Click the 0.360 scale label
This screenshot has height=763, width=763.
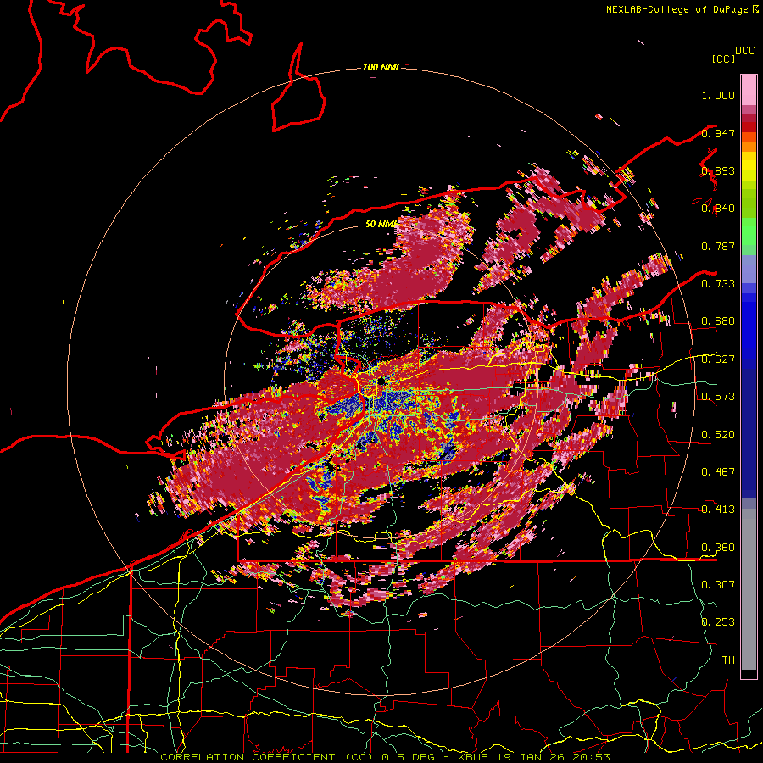pyautogui.click(x=718, y=547)
